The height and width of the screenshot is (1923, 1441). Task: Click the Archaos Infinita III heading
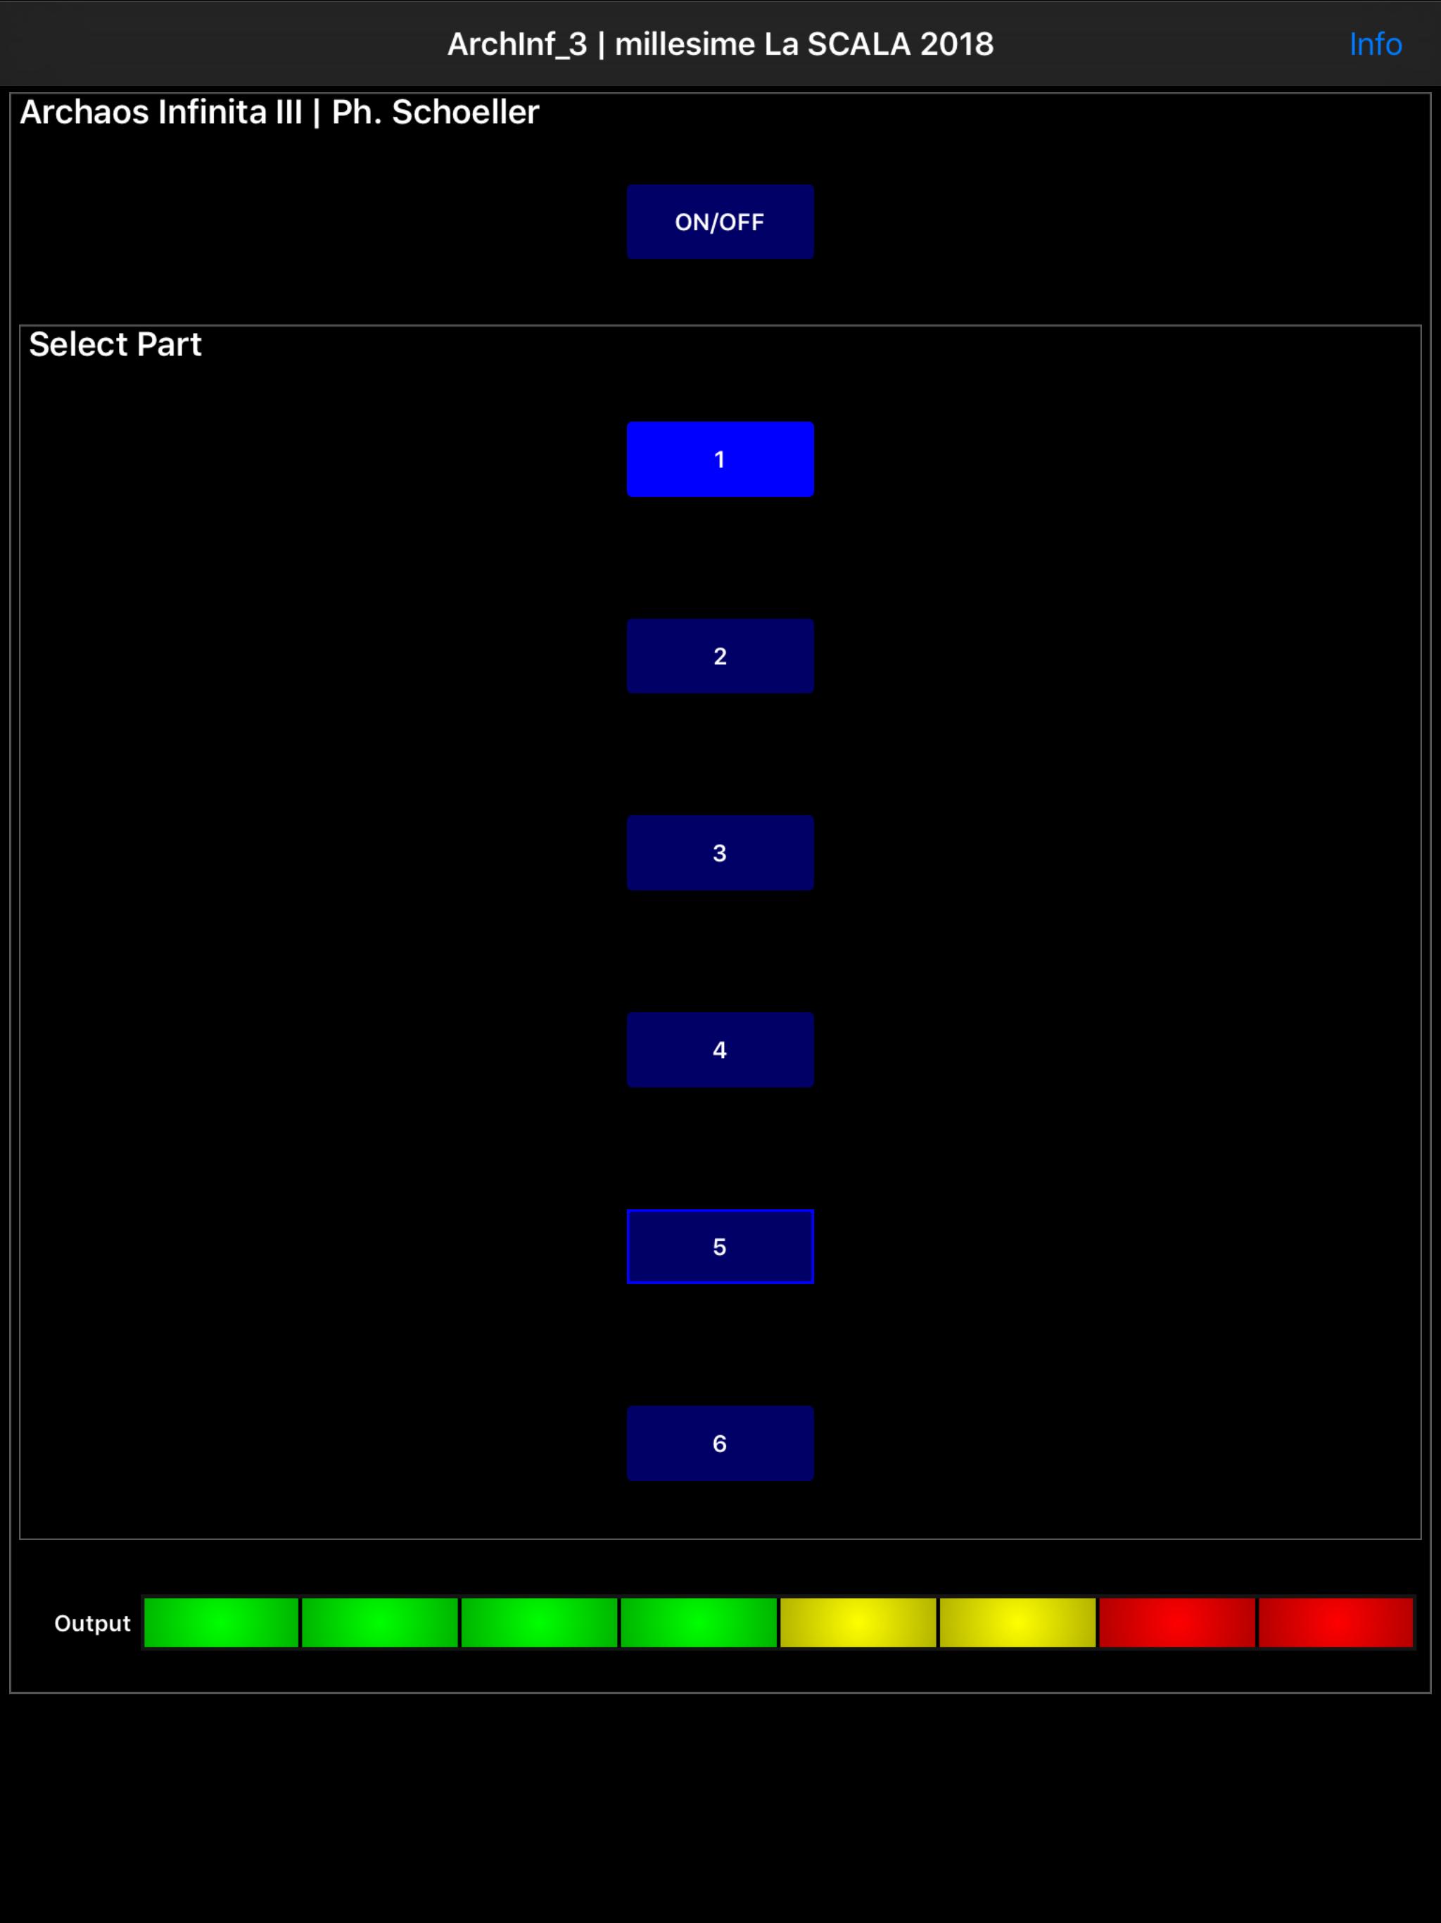tap(279, 112)
